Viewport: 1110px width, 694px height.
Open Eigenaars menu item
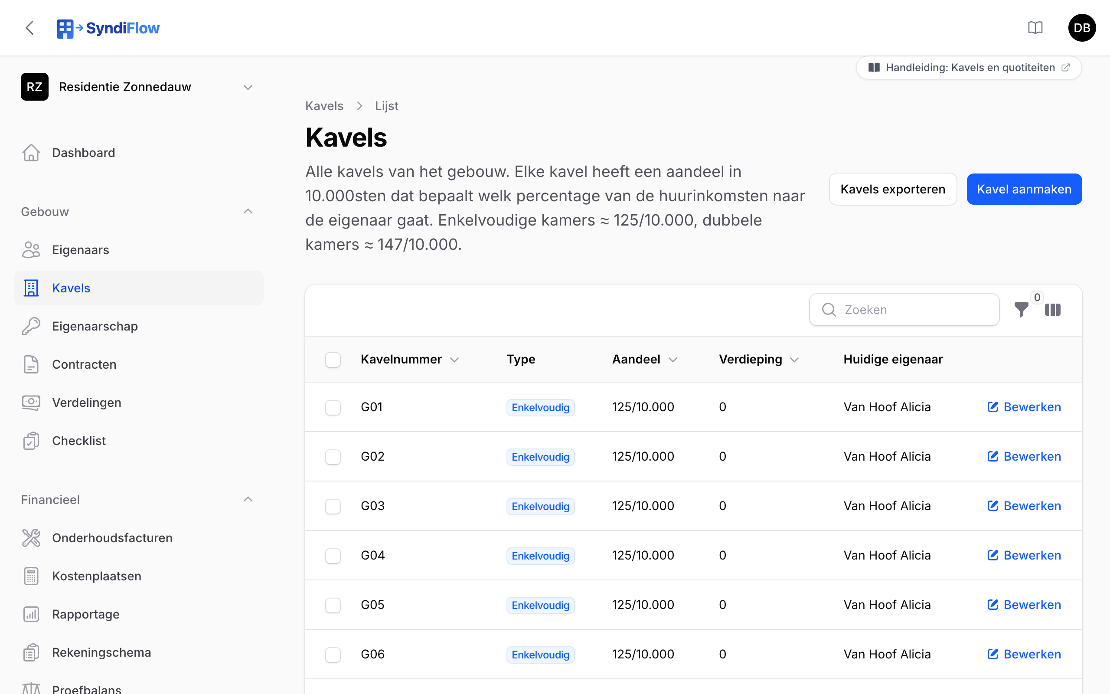coord(138,250)
